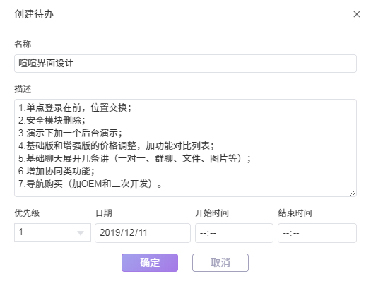Close the 创建待办 dialog with X icon
371x286 pixels.
[357, 14]
